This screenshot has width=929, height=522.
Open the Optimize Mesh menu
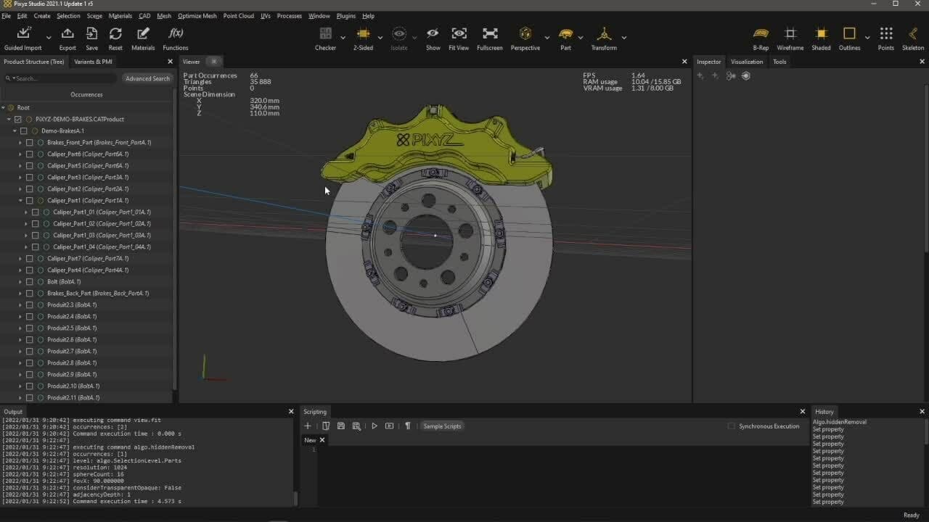(x=197, y=16)
